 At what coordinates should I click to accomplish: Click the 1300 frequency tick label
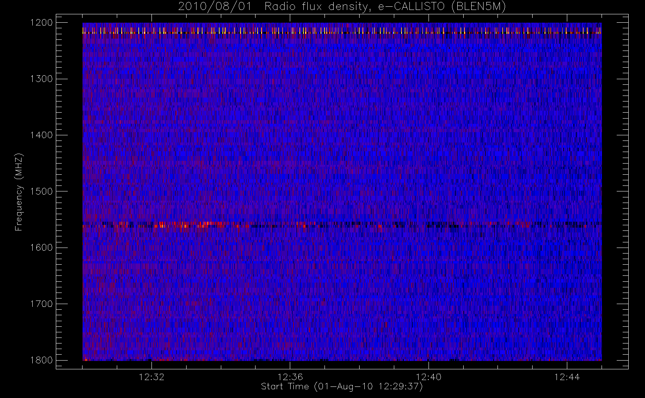pos(41,79)
